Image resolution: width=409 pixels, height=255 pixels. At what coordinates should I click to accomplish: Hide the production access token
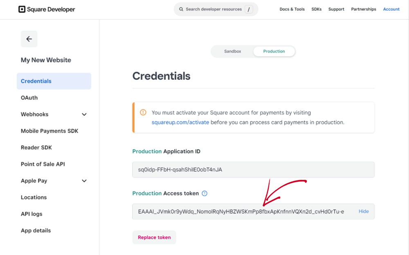pos(364,211)
